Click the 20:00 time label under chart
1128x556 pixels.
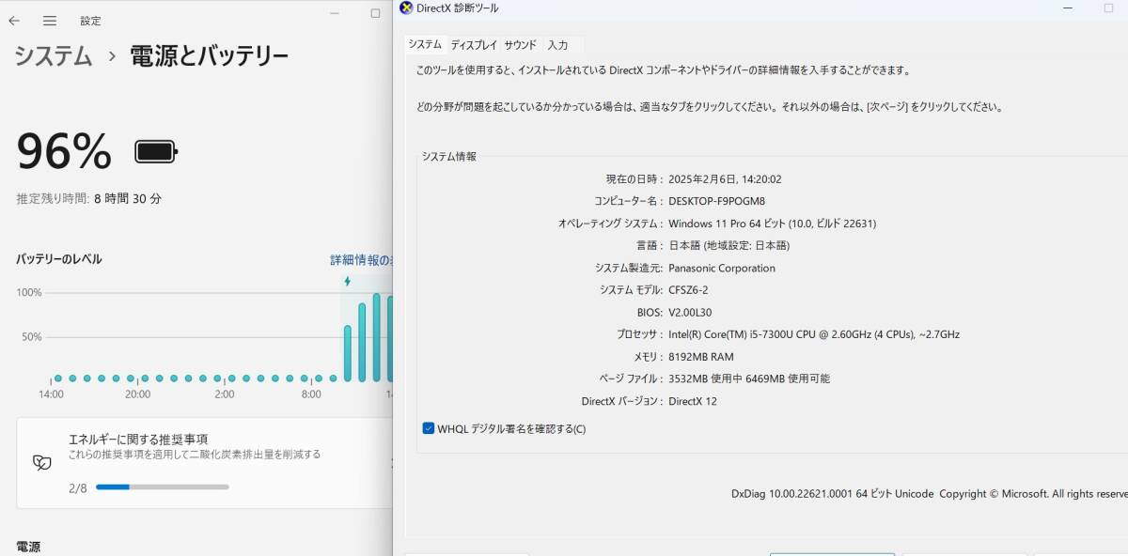pyautogui.click(x=137, y=394)
